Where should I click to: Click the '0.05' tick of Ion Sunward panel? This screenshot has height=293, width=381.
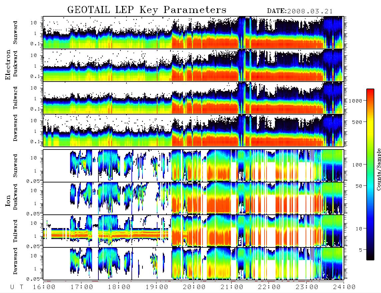click(x=33, y=181)
